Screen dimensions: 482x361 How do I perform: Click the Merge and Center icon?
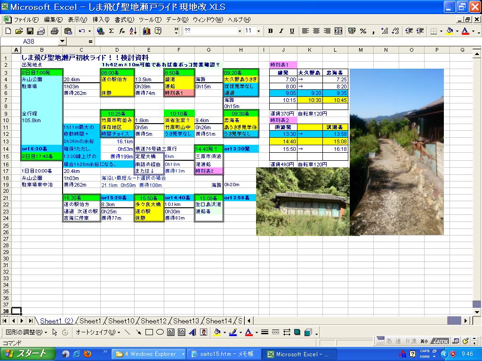[338, 31]
